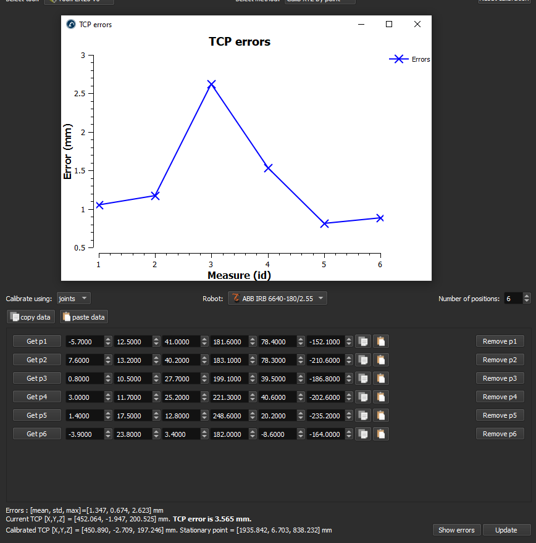
Task: Click the paste icon in the p1 row
Action: coord(381,341)
